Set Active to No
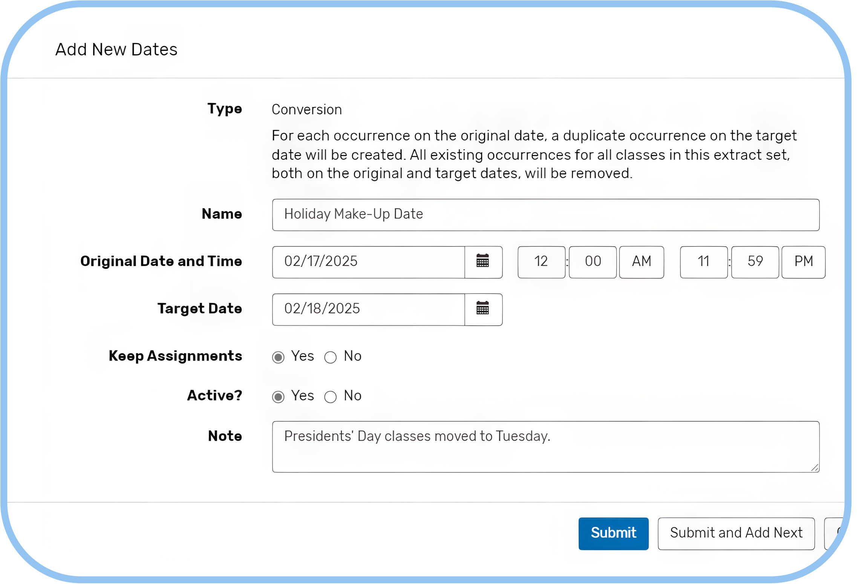Viewport: 859px width, 584px height. 330,397
